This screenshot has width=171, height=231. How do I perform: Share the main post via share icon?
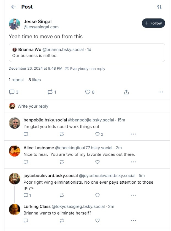click(x=126, y=92)
